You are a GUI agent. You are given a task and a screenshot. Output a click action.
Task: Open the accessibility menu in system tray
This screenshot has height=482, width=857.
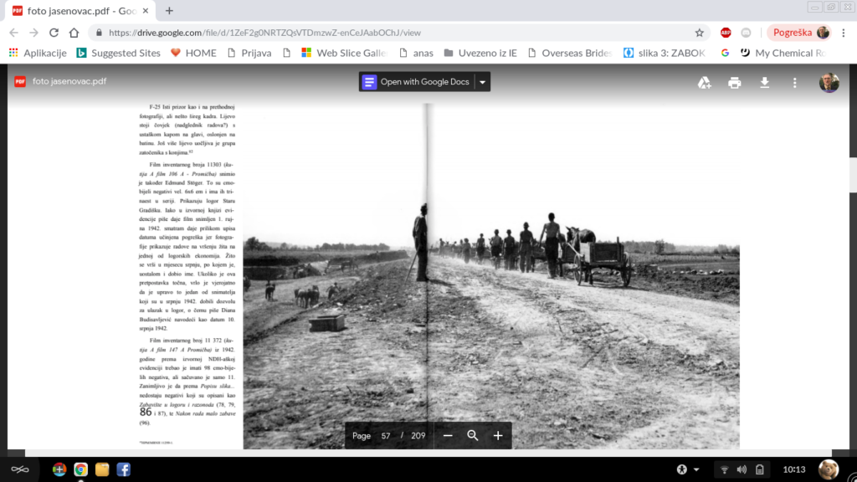(681, 469)
